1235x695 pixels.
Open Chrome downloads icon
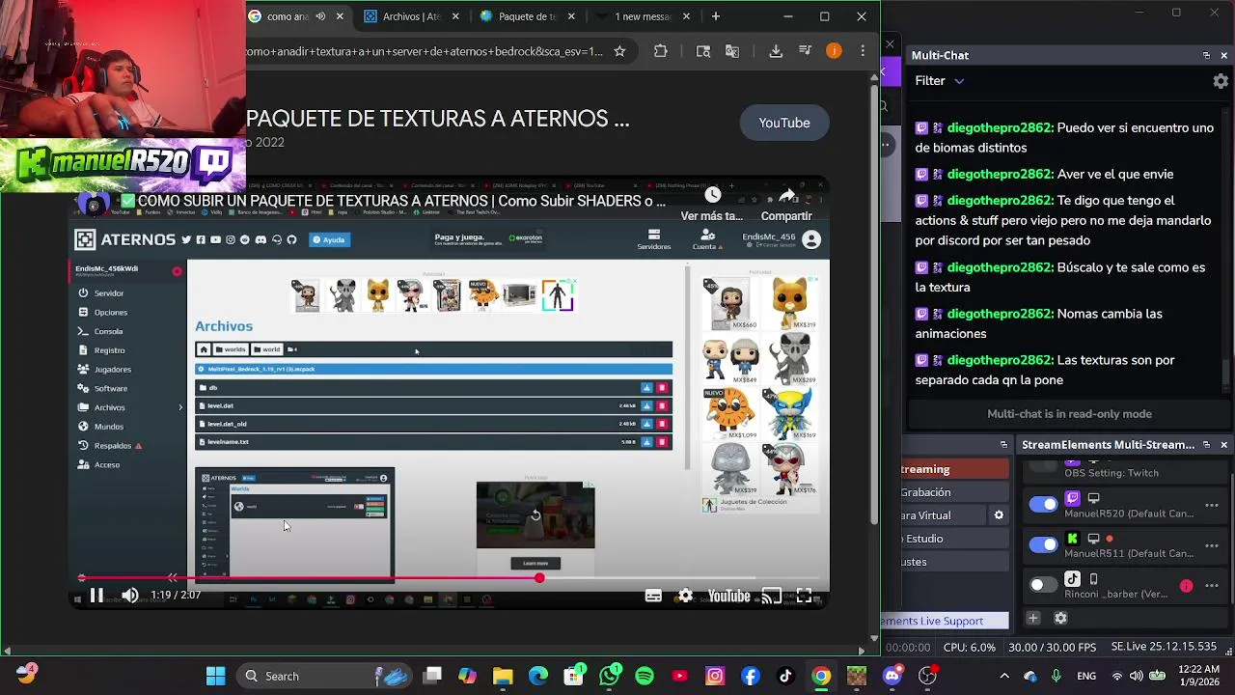776,51
